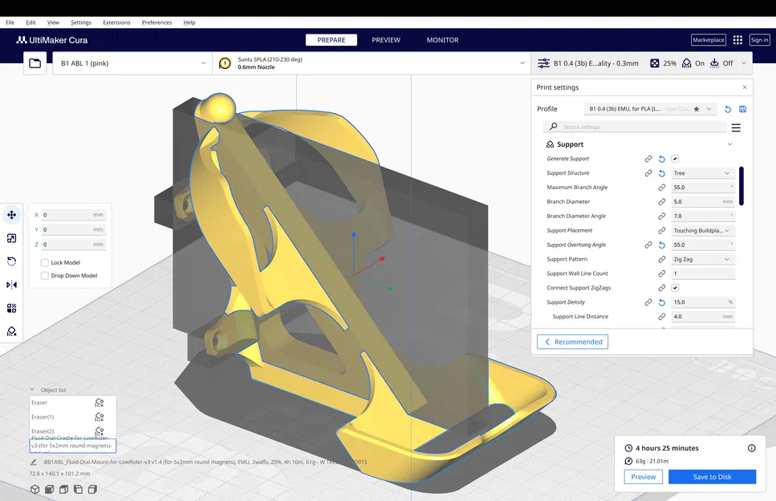Screen dimensions: 776x501
Task: Click the Search settings input field
Action: 634,127
